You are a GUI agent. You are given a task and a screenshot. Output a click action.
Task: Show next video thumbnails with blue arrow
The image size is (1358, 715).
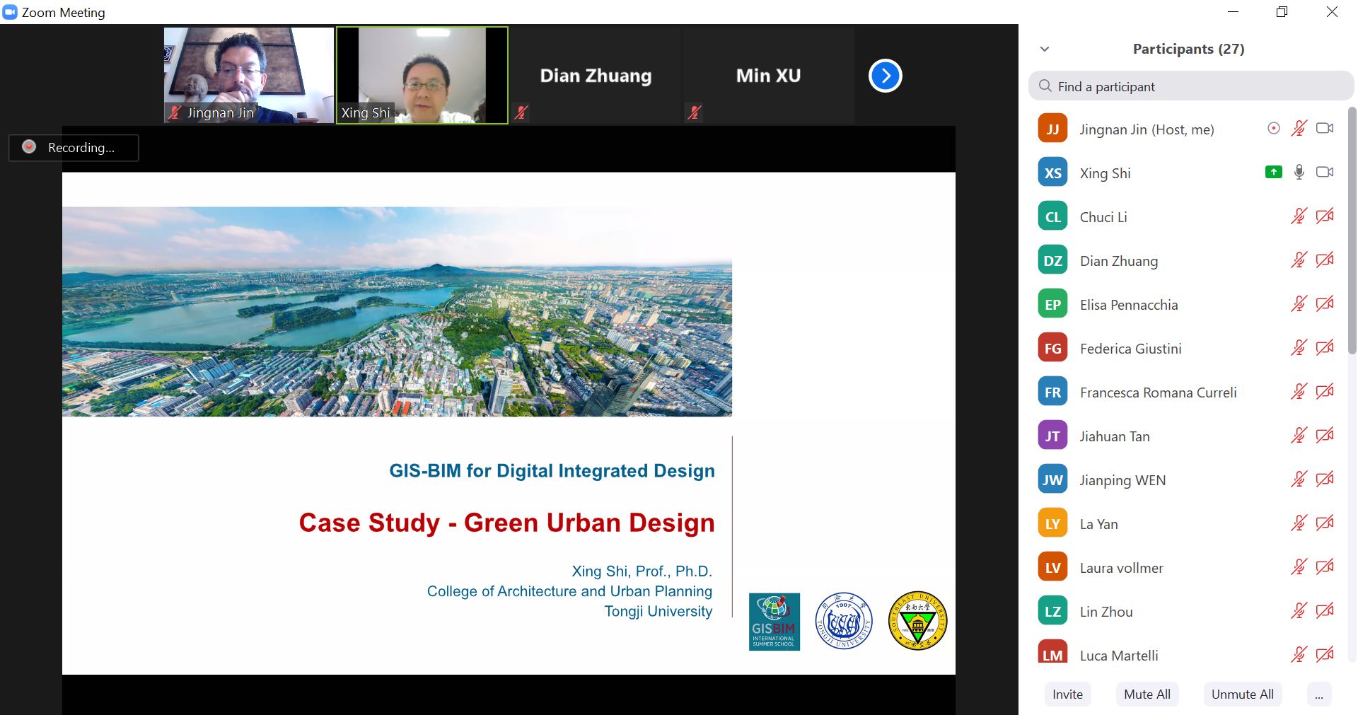coord(885,76)
